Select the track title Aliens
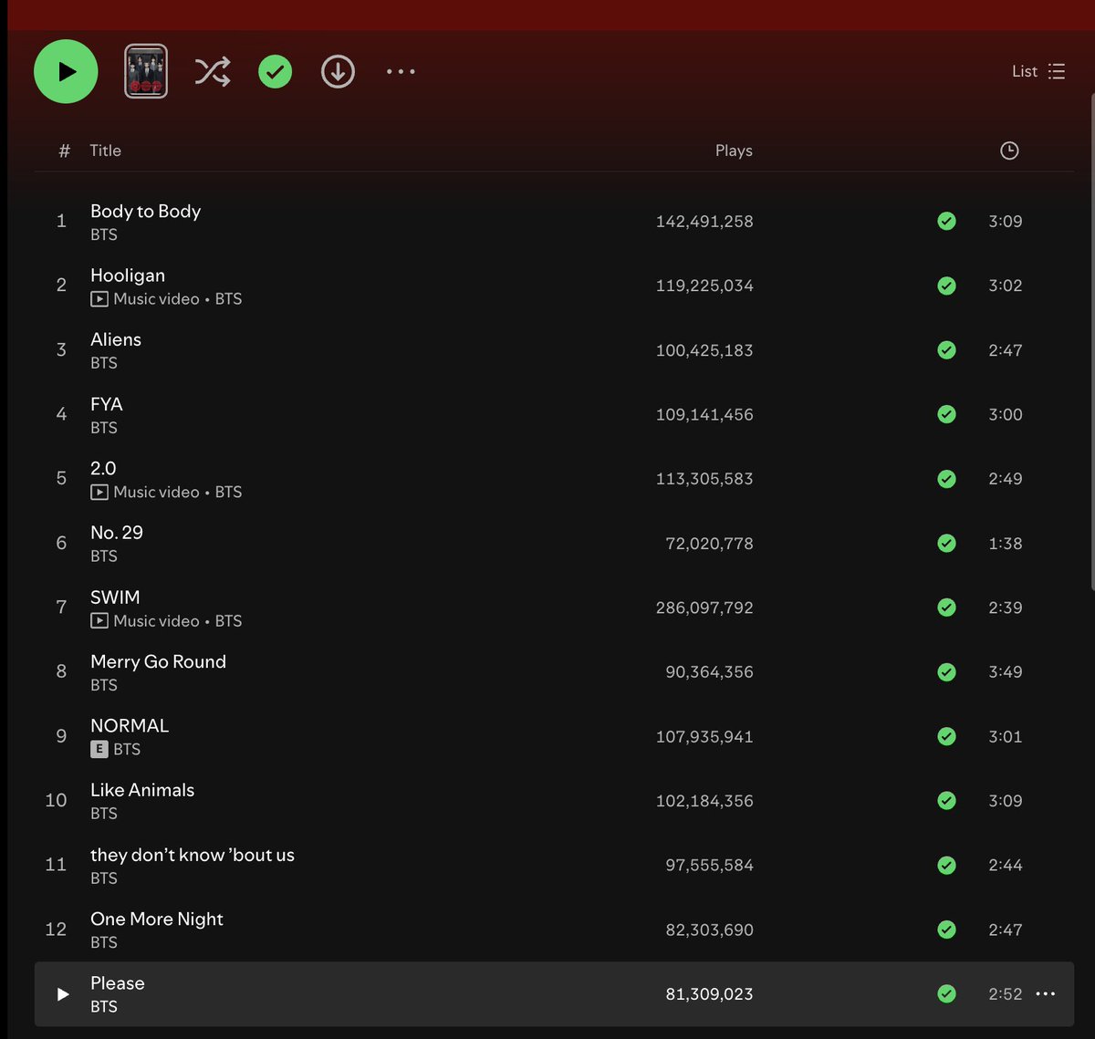Screen dimensions: 1095x1039 [116, 339]
